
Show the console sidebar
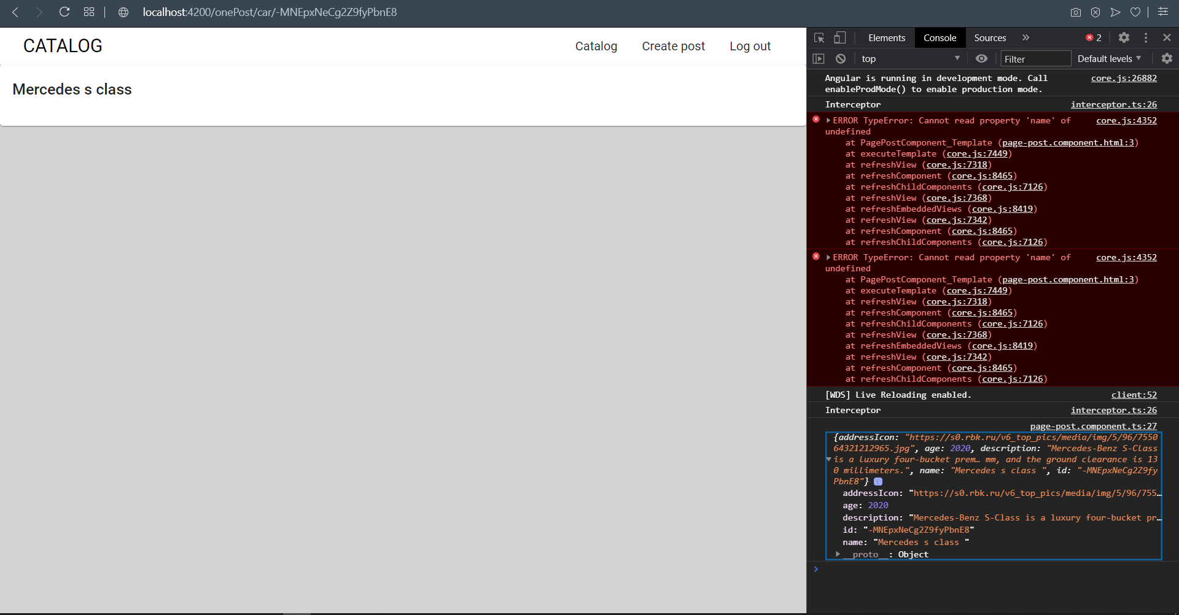click(x=819, y=58)
